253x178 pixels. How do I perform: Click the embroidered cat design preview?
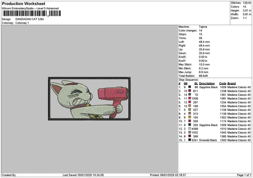[x=89, y=99]
